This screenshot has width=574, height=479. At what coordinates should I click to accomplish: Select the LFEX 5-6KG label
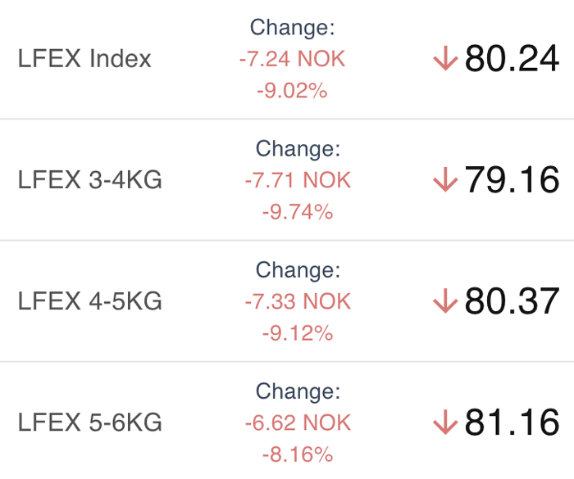coord(89,423)
